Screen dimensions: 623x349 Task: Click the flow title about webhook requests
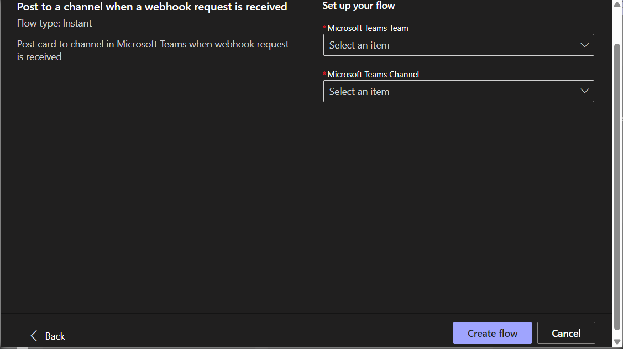coord(152,7)
